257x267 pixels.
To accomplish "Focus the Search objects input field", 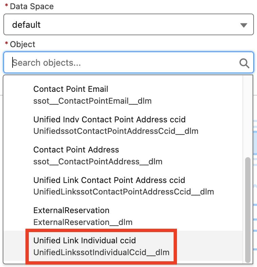I will (128, 62).
